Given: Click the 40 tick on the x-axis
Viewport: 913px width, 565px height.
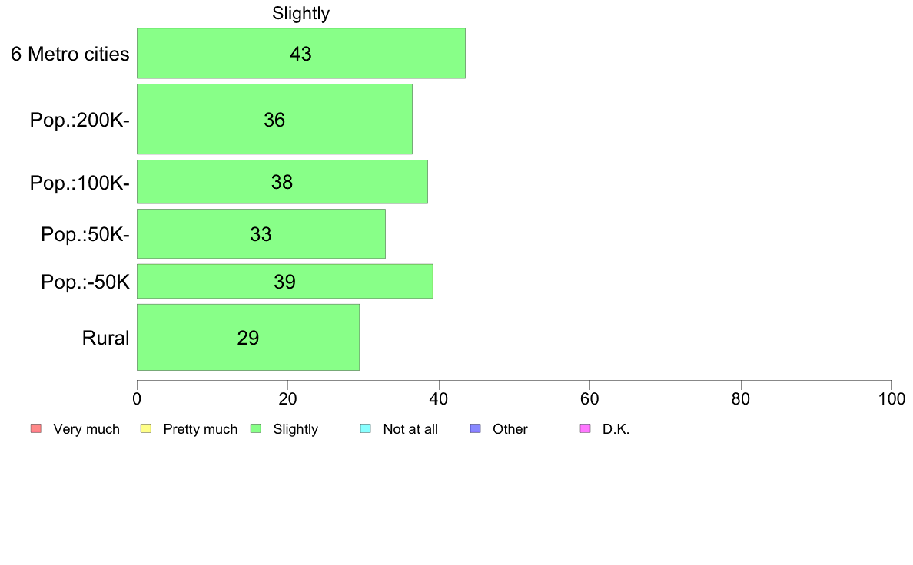Looking at the screenshot, I should (x=439, y=398).
